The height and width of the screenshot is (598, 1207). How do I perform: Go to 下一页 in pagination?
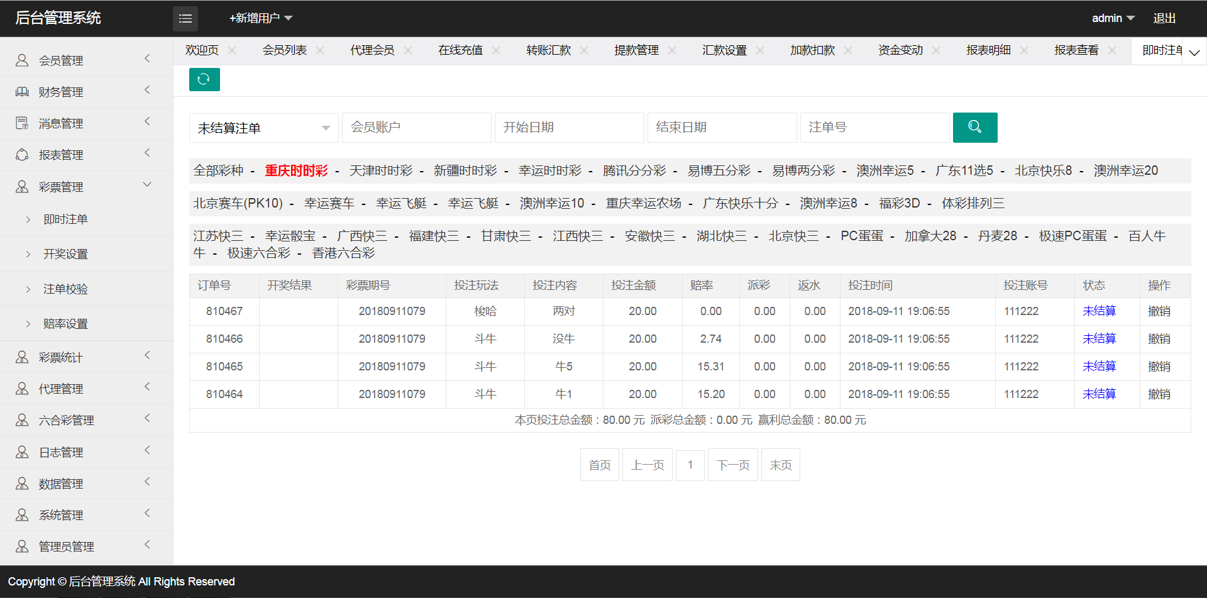[x=733, y=465]
